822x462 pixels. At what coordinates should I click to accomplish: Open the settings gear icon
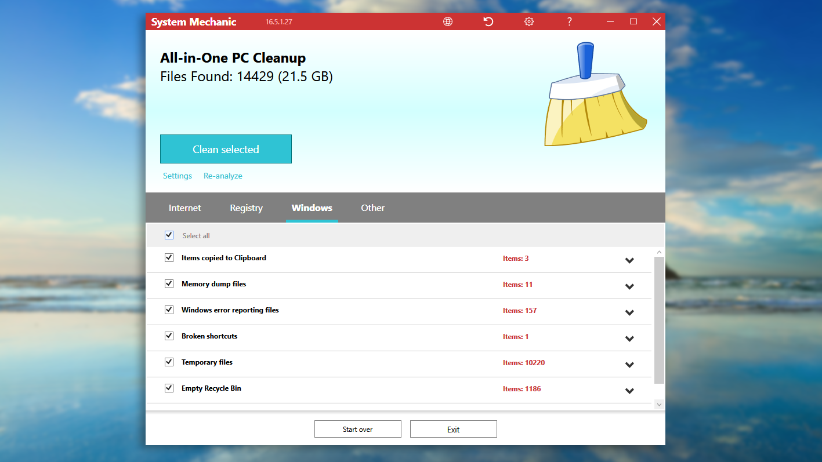click(x=529, y=21)
